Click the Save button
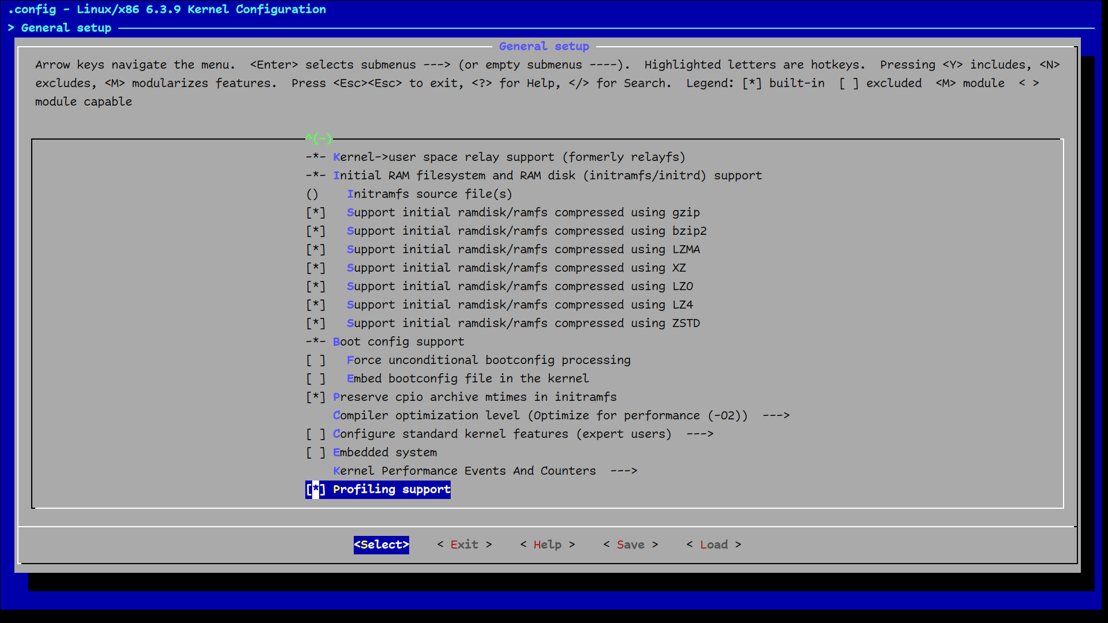Screen dimensions: 1108x623 (x=630, y=545)
